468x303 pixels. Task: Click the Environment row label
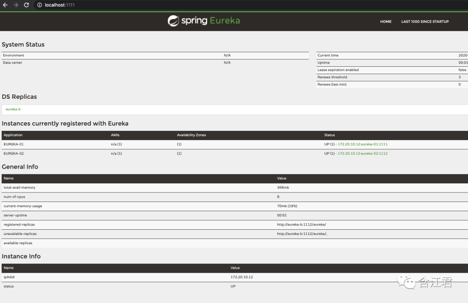13,55
